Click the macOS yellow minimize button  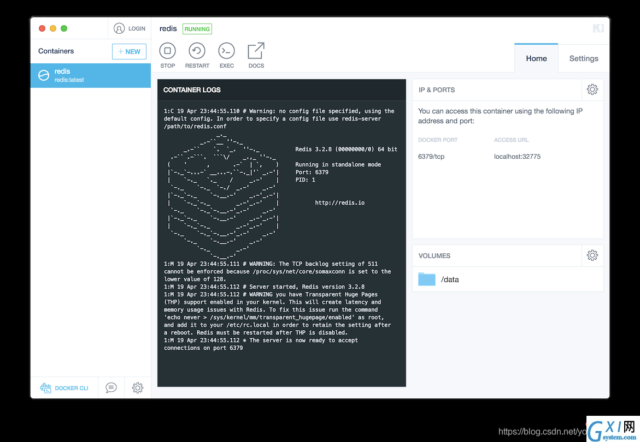tap(52, 28)
